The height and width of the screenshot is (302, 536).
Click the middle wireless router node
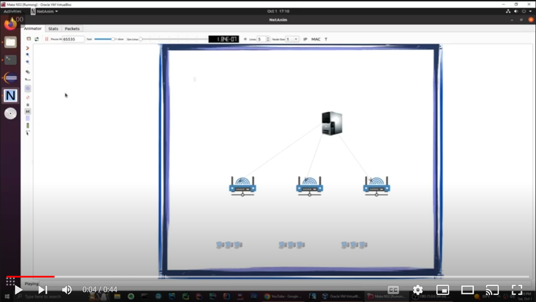pyautogui.click(x=310, y=186)
